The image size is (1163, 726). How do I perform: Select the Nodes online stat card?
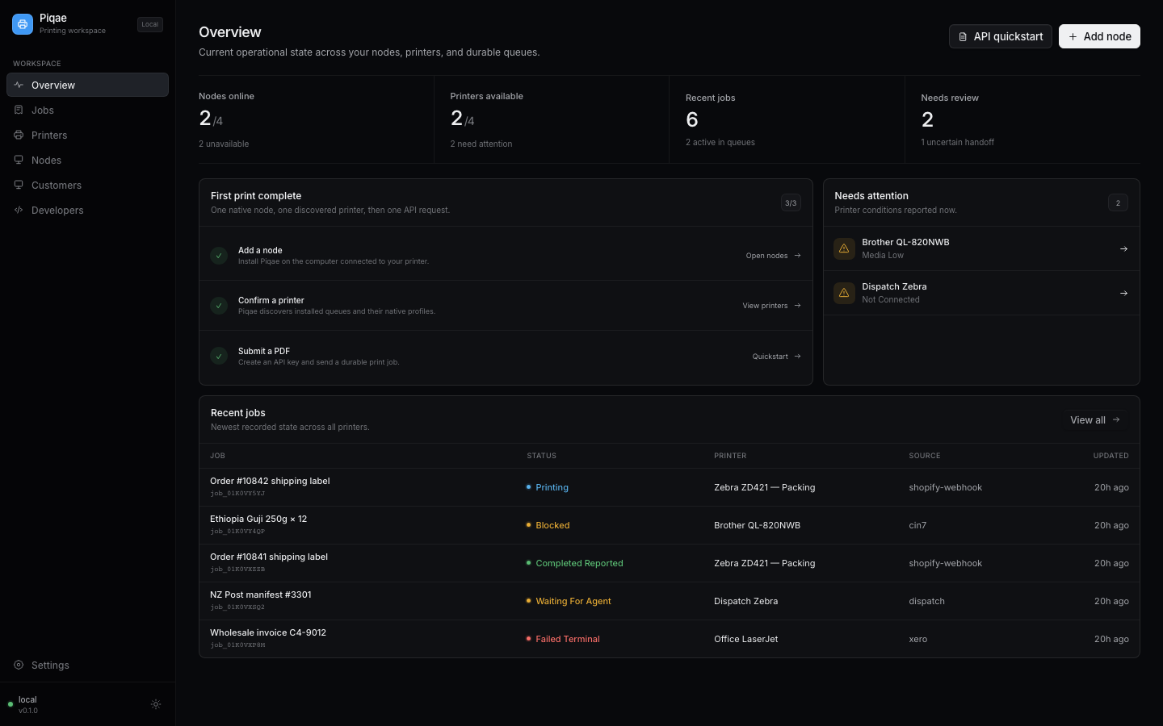pyautogui.click(x=316, y=119)
